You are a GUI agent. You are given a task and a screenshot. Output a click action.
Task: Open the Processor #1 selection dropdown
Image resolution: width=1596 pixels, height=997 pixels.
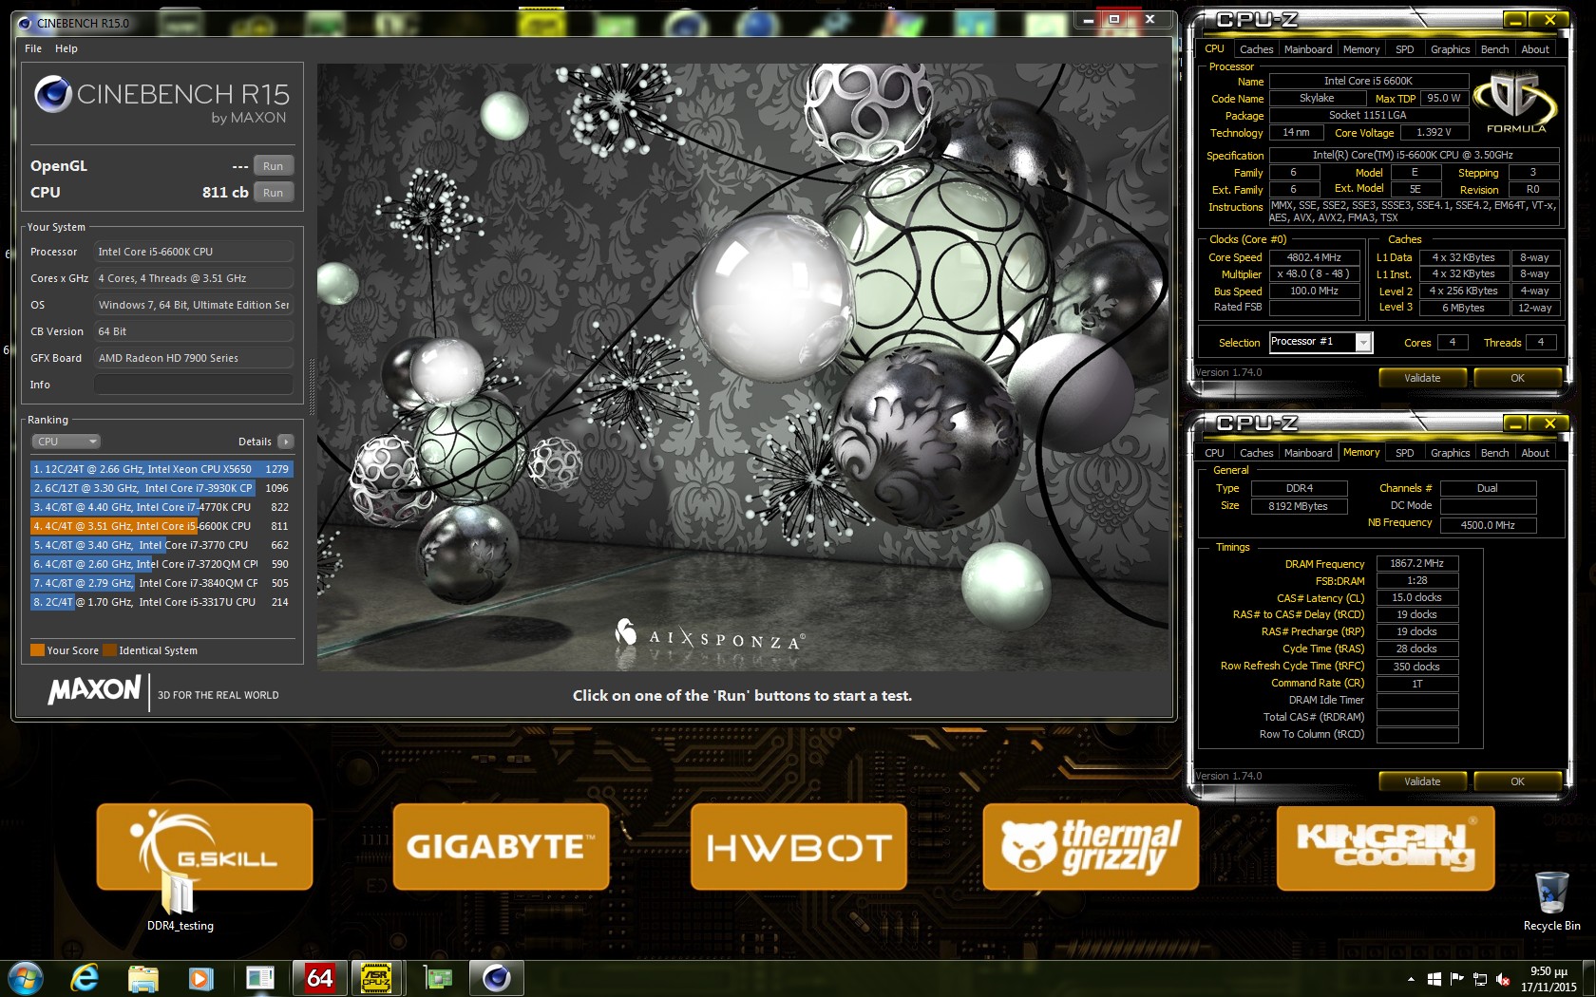click(x=1363, y=343)
